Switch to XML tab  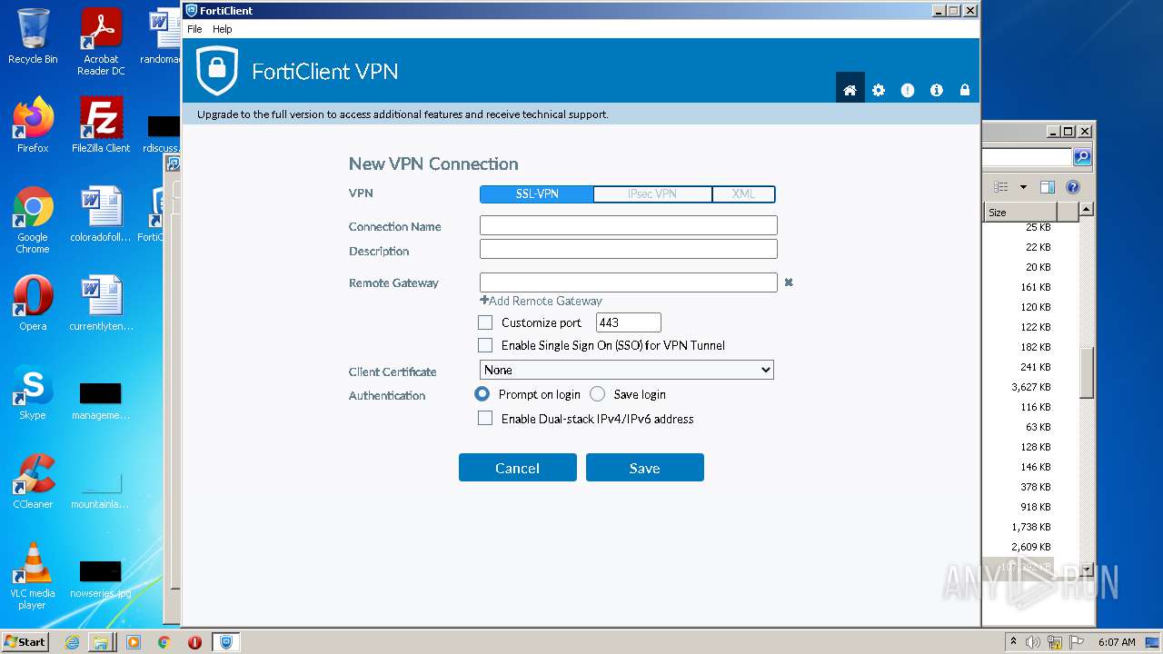(743, 193)
